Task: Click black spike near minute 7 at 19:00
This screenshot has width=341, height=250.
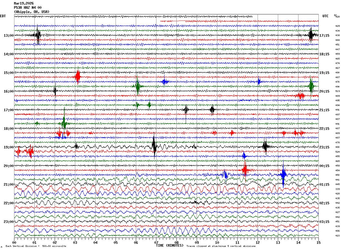Action: 154,145
